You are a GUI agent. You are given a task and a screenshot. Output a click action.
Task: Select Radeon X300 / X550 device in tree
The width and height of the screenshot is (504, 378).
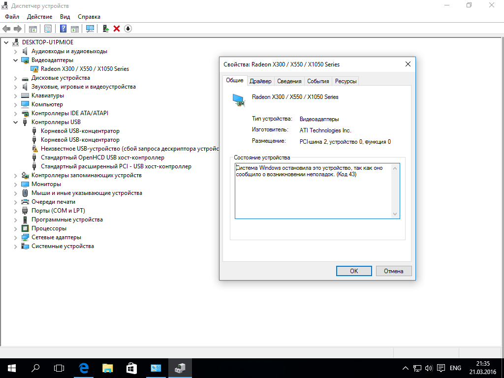[85, 69]
